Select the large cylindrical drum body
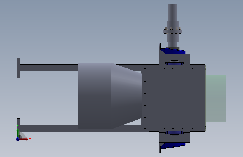Screen dimensions: 243x157 [94, 96]
